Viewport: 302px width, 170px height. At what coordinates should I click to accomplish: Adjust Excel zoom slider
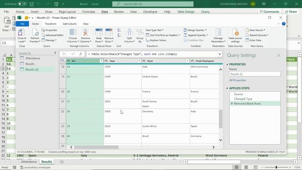pos(276,167)
